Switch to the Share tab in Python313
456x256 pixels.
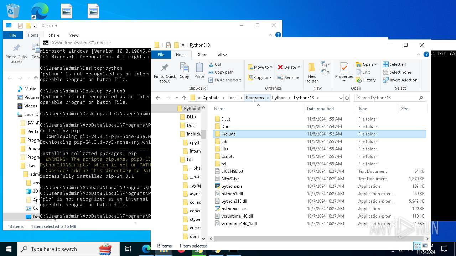(x=202, y=55)
